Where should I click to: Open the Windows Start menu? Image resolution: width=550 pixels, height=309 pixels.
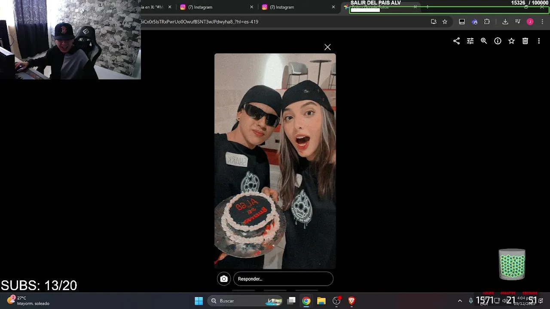pyautogui.click(x=199, y=301)
